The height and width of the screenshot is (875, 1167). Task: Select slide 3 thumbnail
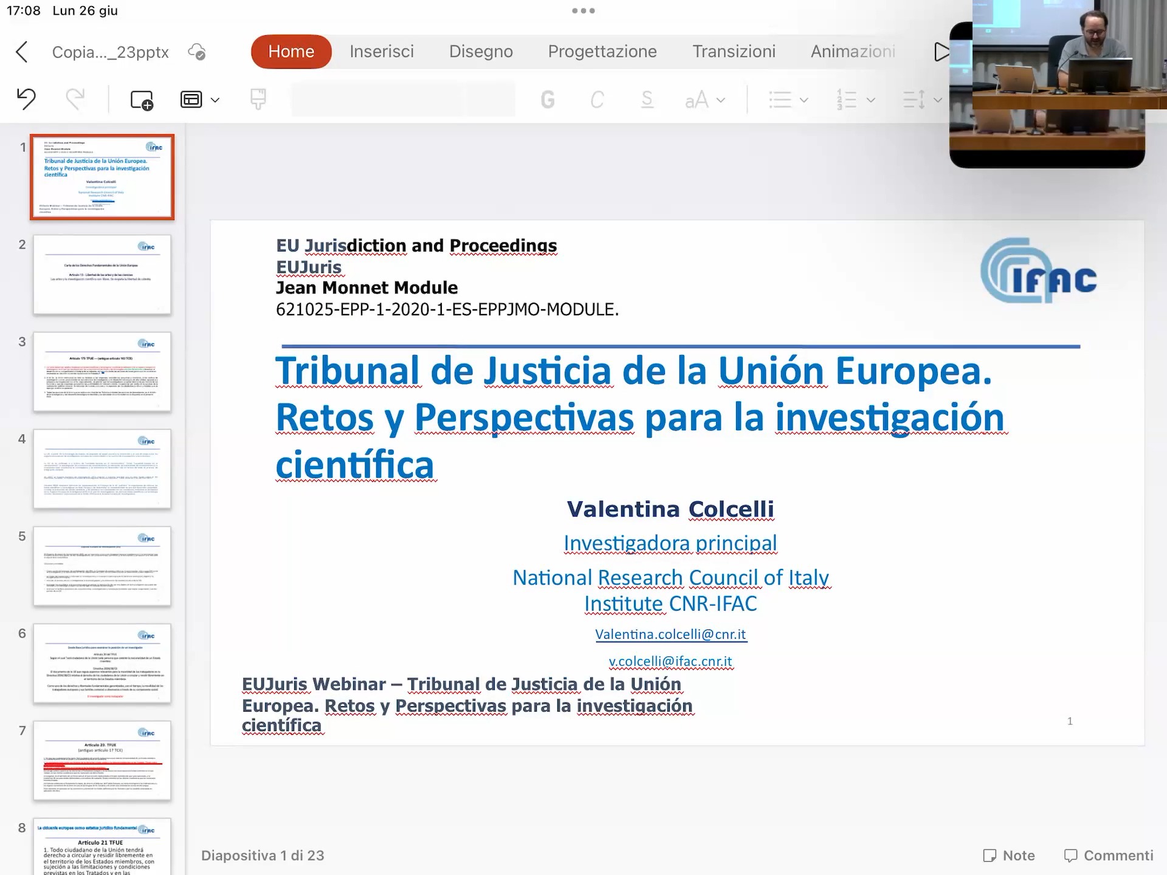(x=102, y=372)
